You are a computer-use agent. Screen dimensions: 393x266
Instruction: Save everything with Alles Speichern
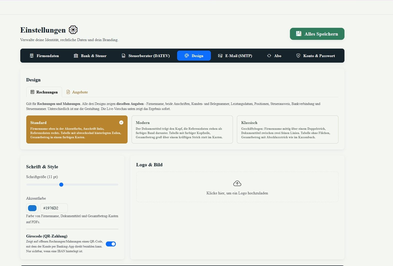[317, 34]
